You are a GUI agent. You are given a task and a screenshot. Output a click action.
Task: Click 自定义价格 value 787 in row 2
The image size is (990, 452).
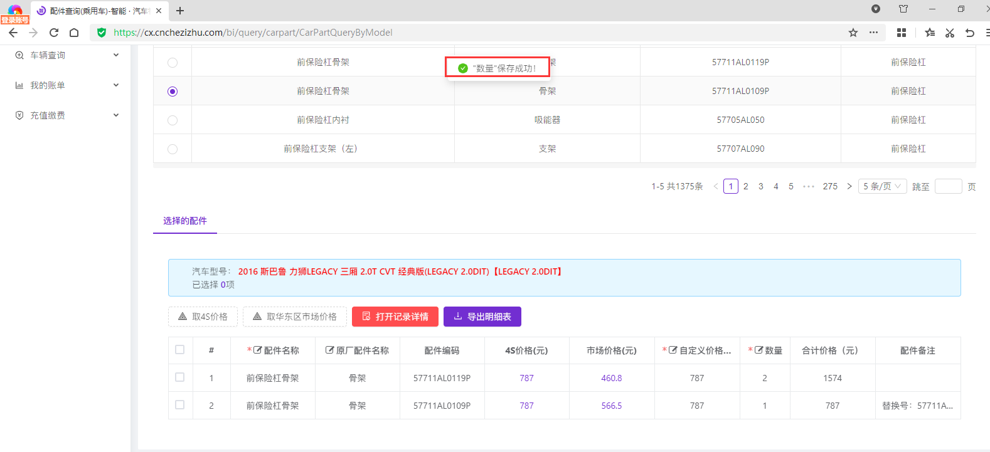(697, 406)
